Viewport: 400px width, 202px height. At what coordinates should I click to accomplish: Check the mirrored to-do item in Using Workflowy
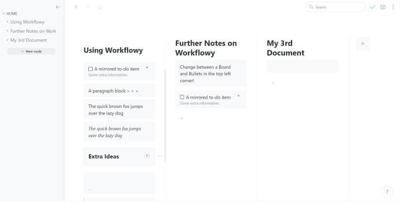coord(91,69)
